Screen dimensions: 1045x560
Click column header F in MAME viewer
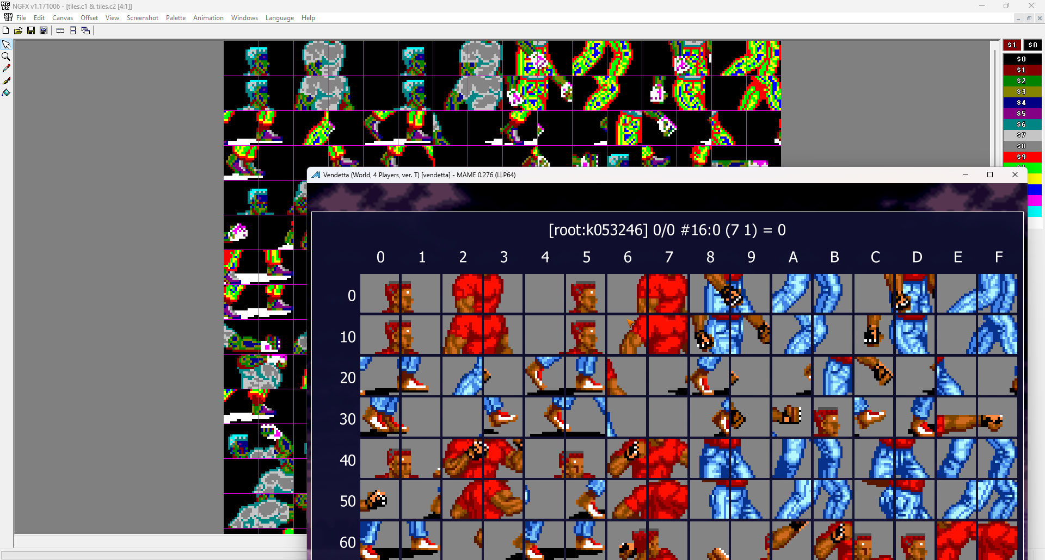pyautogui.click(x=999, y=257)
